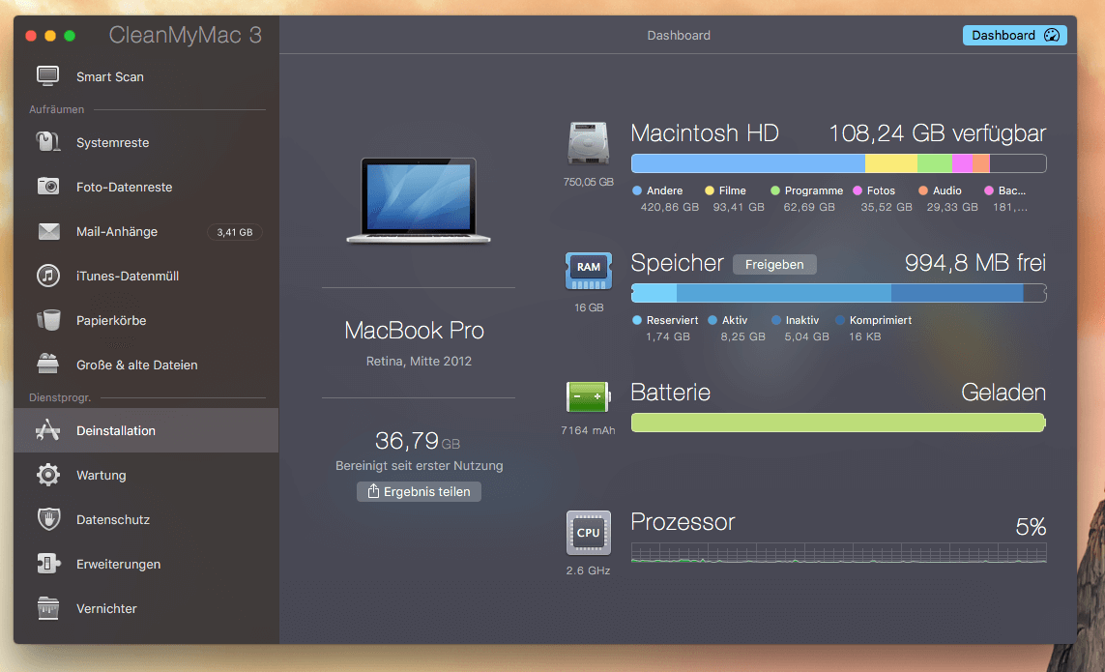Click the 5% processor load value
The width and height of the screenshot is (1105, 672).
point(1031,526)
